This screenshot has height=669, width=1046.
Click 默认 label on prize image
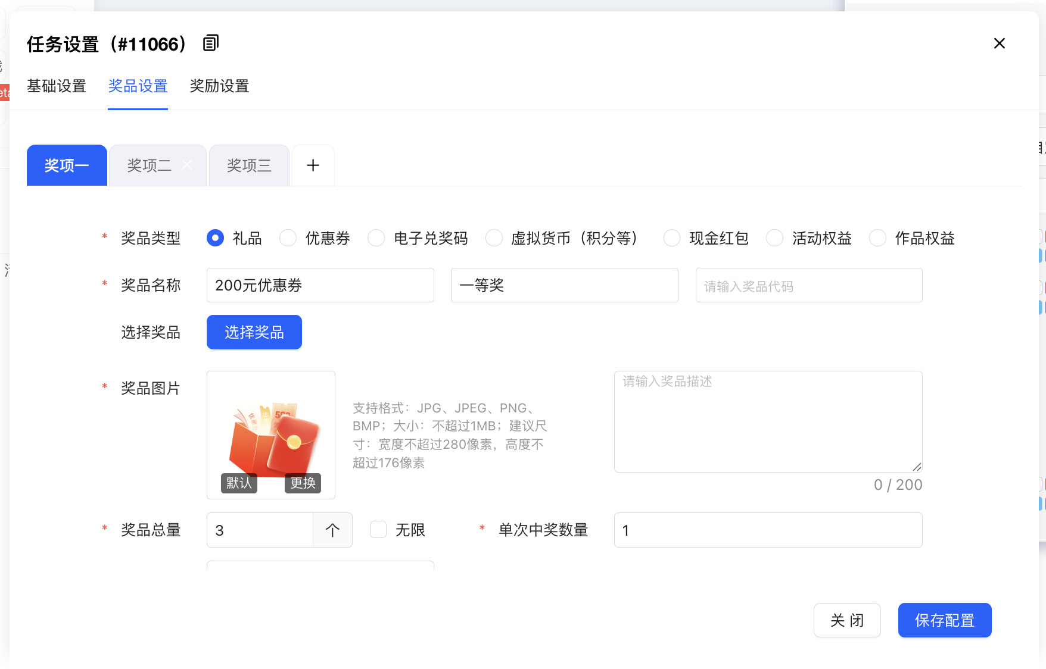[x=239, y=483]
